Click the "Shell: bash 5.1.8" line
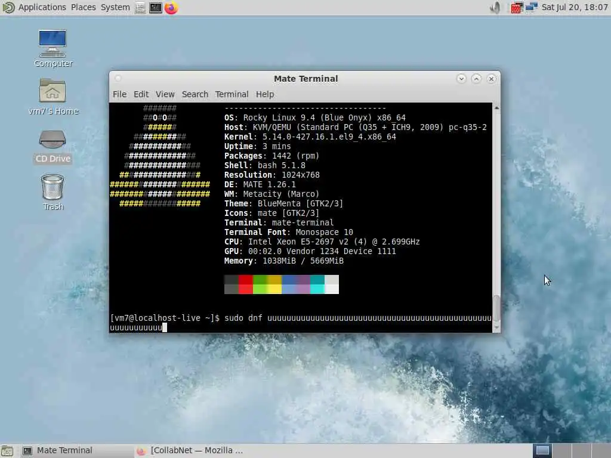This screenshot has width=611, height=458. tap(264, 166)
